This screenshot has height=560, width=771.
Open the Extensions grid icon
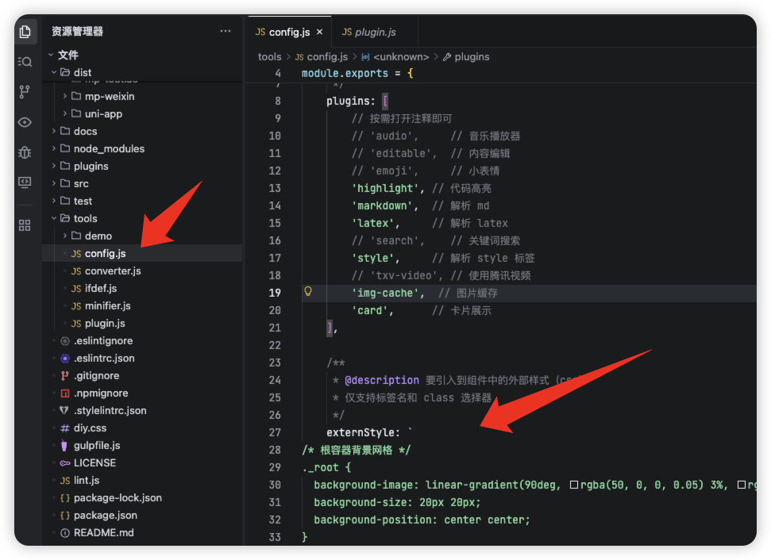pyautogui.click(x=25, y=225)
